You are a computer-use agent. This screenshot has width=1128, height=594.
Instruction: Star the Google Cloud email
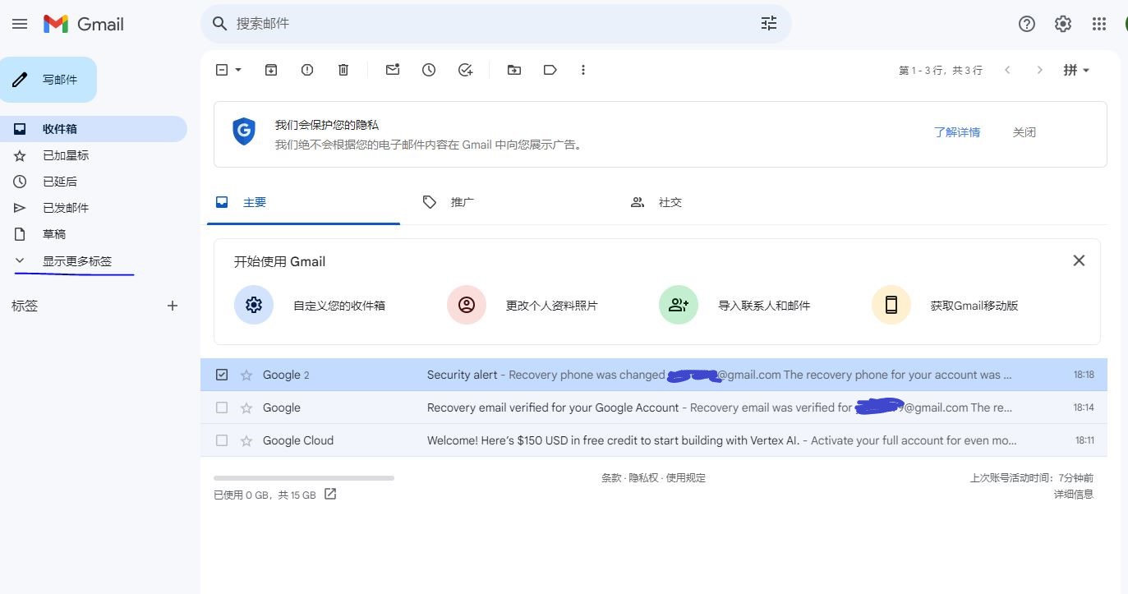pyautogui.click(x=246, y=440)
